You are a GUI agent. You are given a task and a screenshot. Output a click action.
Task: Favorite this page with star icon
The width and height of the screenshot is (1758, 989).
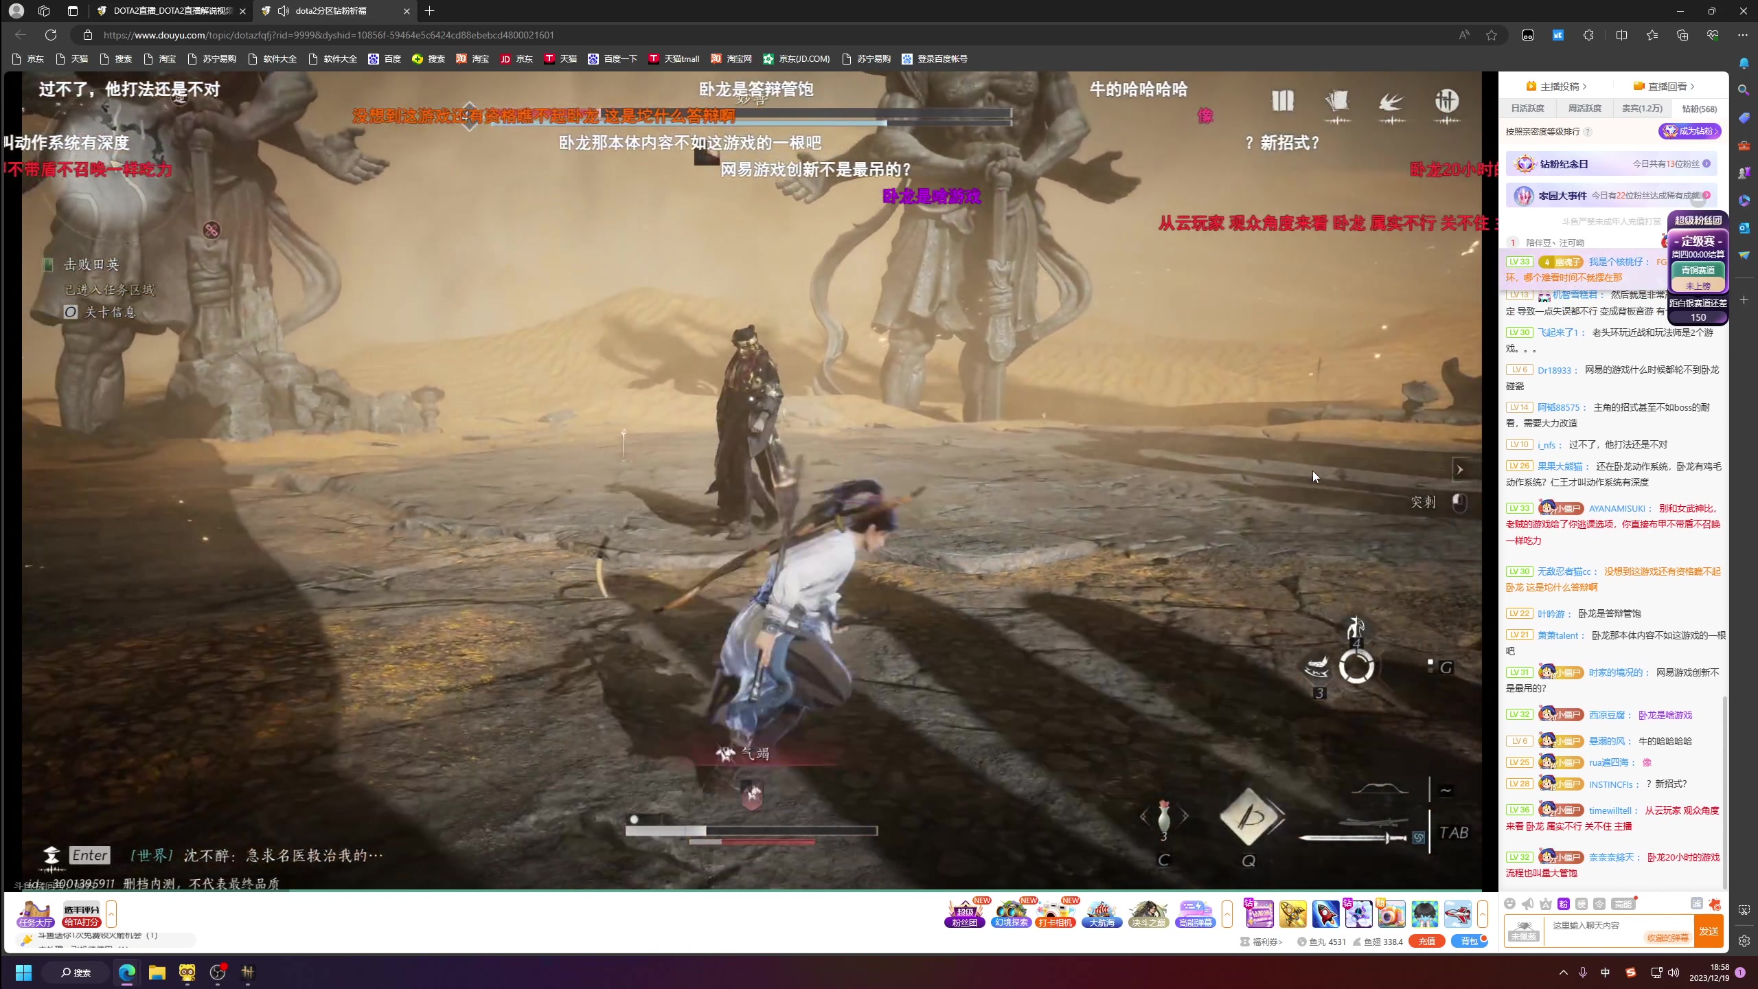1491,35
